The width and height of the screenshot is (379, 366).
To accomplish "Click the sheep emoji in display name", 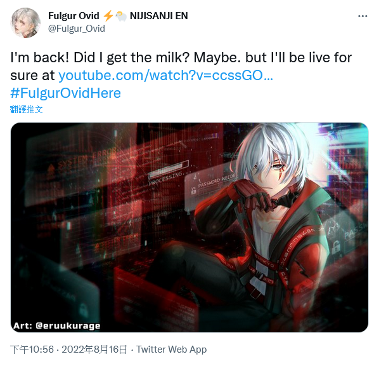I will (x=121, y=17).
